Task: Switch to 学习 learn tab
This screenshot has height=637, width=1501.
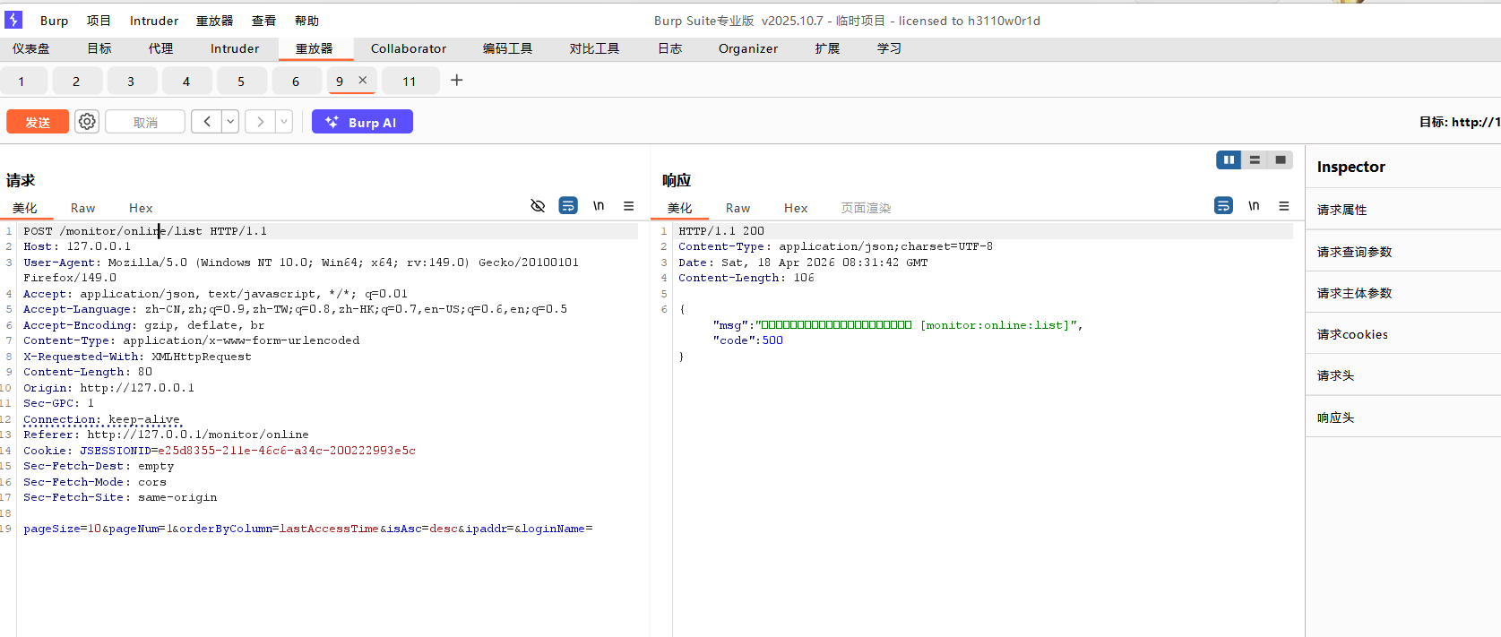Action: click(890, 48)
